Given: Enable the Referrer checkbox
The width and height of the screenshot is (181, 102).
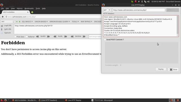Looking at the screenshot, I should (x=27, y=37).
